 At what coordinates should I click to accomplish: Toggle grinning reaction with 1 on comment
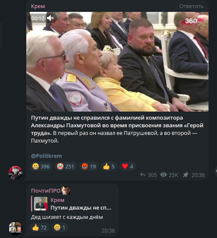tap(60, 227)
